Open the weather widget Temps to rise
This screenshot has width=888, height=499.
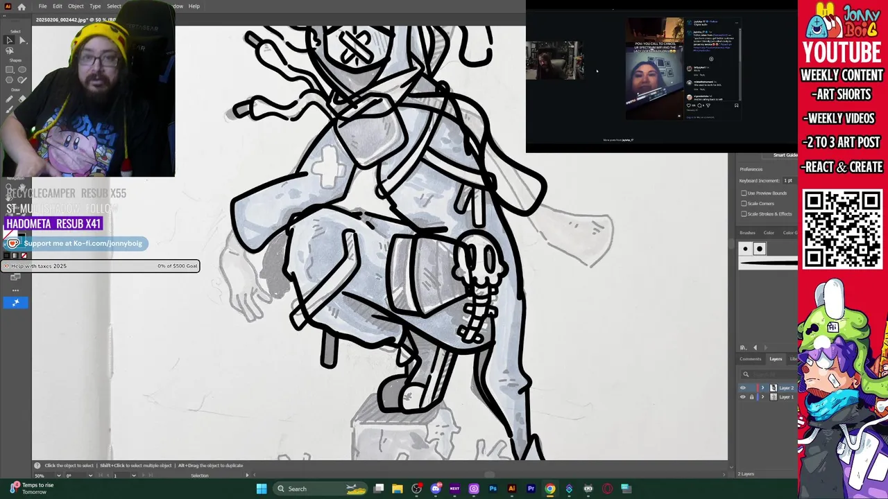point(32,488)
